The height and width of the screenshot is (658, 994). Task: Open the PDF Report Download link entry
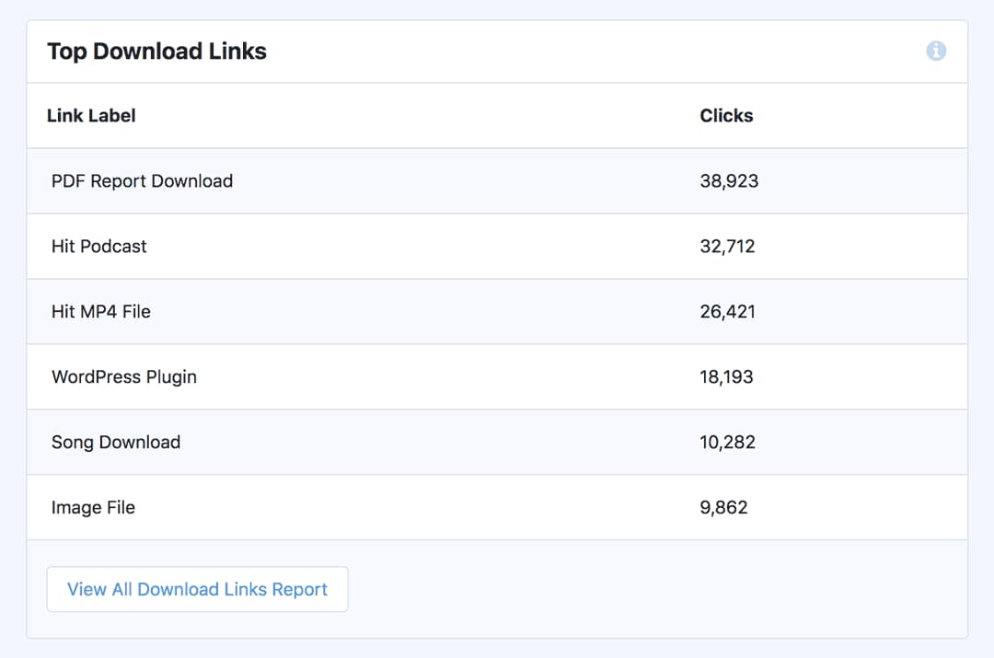[x=142, y=180]
